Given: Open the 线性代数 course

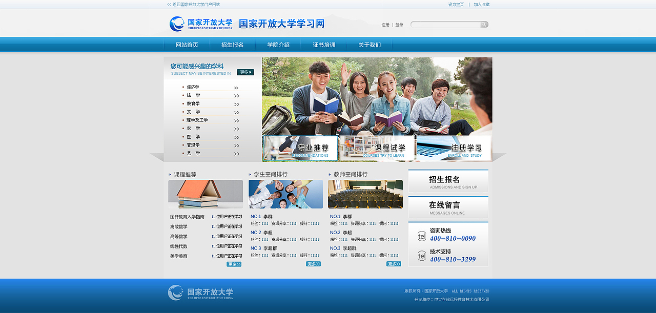Looking at the screenshot, I should click(x=179, y=246).
